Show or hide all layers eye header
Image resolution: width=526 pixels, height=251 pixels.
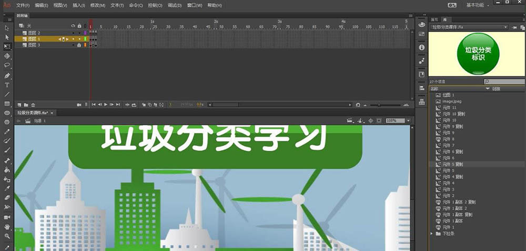tap(74, 26)
